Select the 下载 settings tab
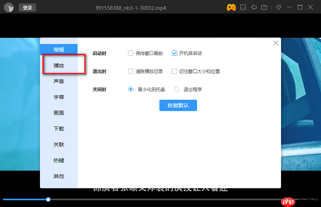 pos(59,128)
